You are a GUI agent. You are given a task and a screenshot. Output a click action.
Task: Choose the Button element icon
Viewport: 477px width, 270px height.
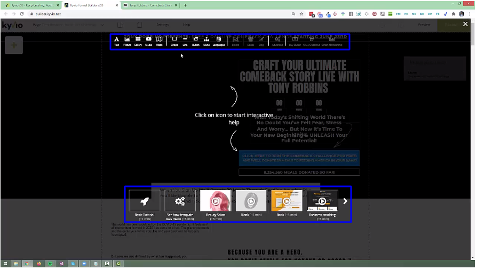(196, 41)
